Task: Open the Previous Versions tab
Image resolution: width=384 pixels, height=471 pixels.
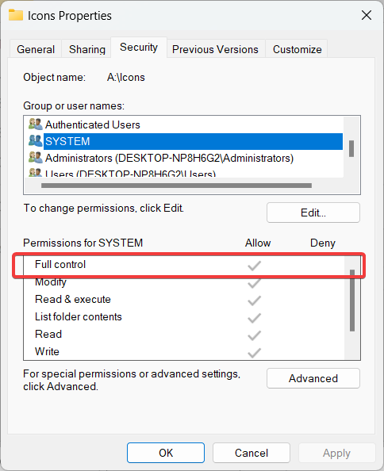Action: (215, 49)
